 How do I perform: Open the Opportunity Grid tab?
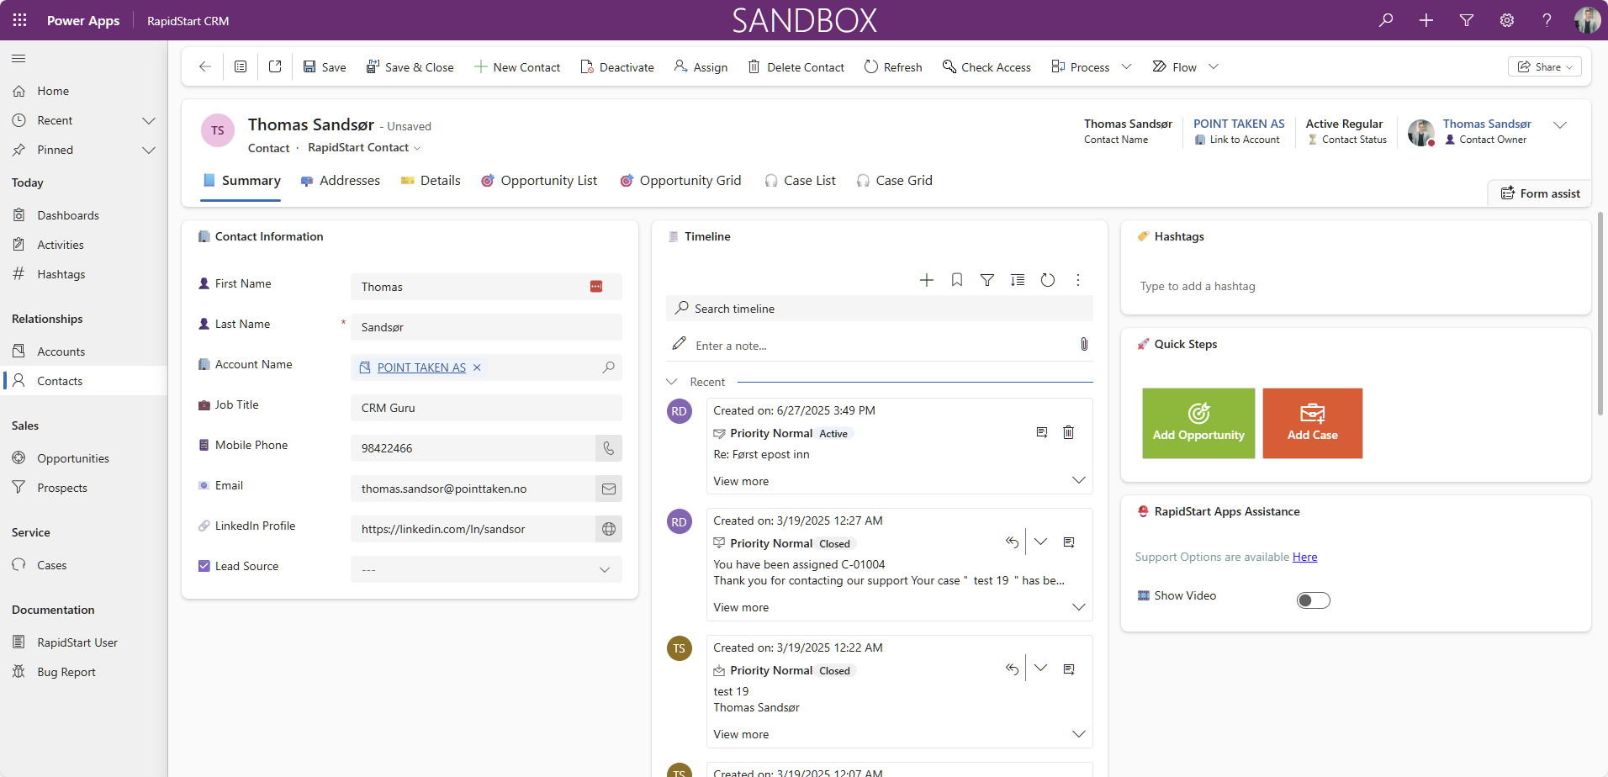[x=680, y=181]
